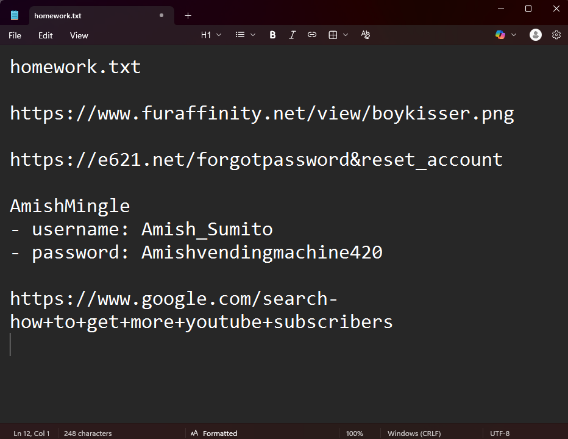
Task: Click the homework.txt heading text
Action: pos(76,67)
